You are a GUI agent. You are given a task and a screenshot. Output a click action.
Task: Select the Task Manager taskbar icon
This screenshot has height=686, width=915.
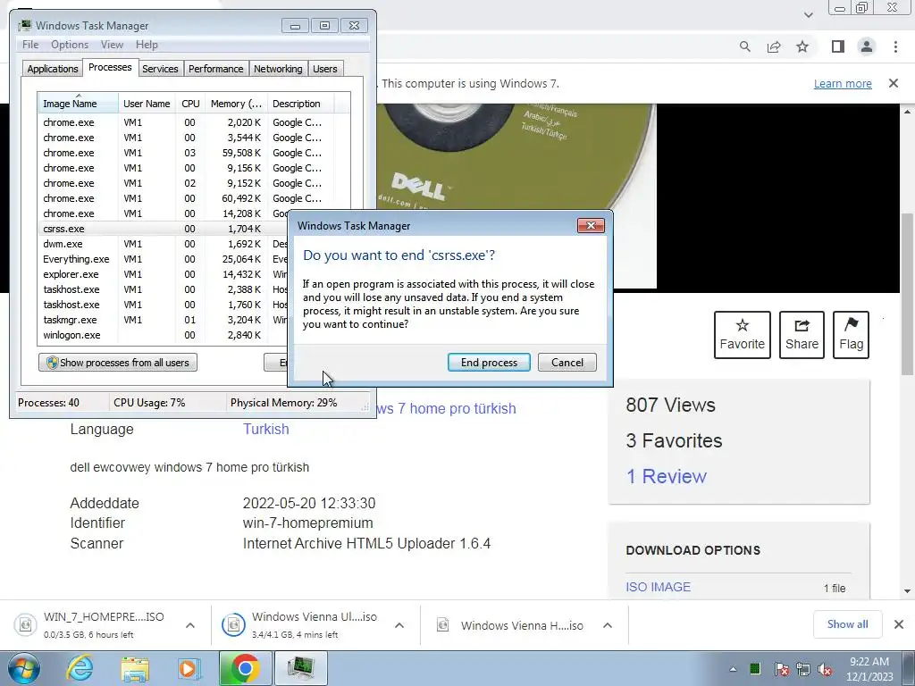[x=300, y=668]
